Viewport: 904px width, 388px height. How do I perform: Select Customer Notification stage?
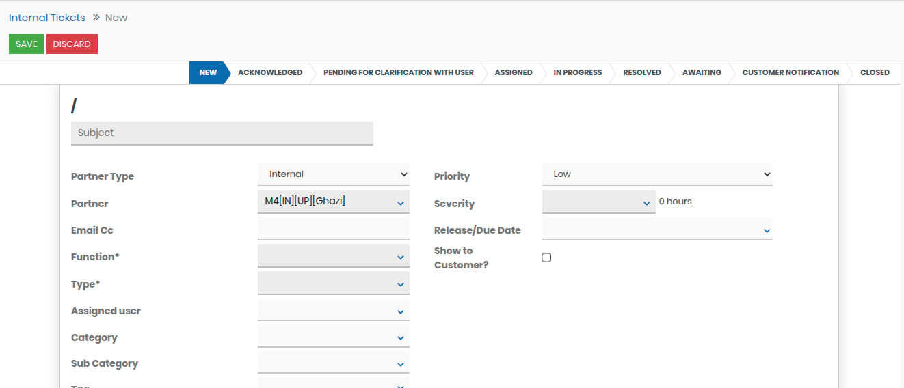coord(790,72)
